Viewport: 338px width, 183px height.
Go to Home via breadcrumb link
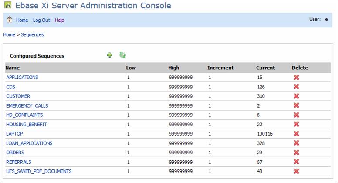9,34
